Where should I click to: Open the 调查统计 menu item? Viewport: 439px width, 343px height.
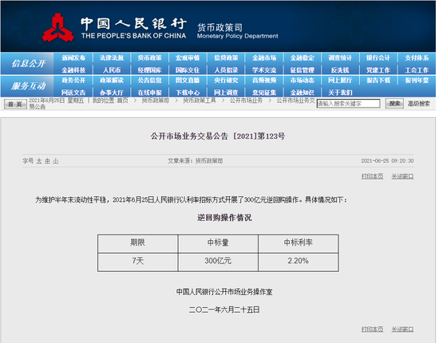(340, 58)
